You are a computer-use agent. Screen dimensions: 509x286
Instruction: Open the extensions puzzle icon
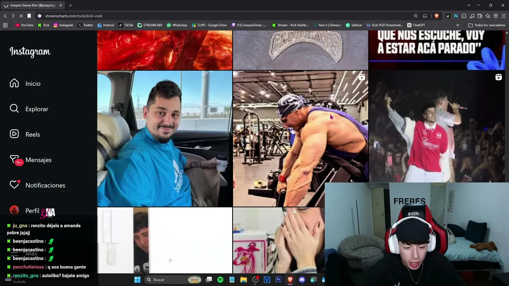click(464, 16)
